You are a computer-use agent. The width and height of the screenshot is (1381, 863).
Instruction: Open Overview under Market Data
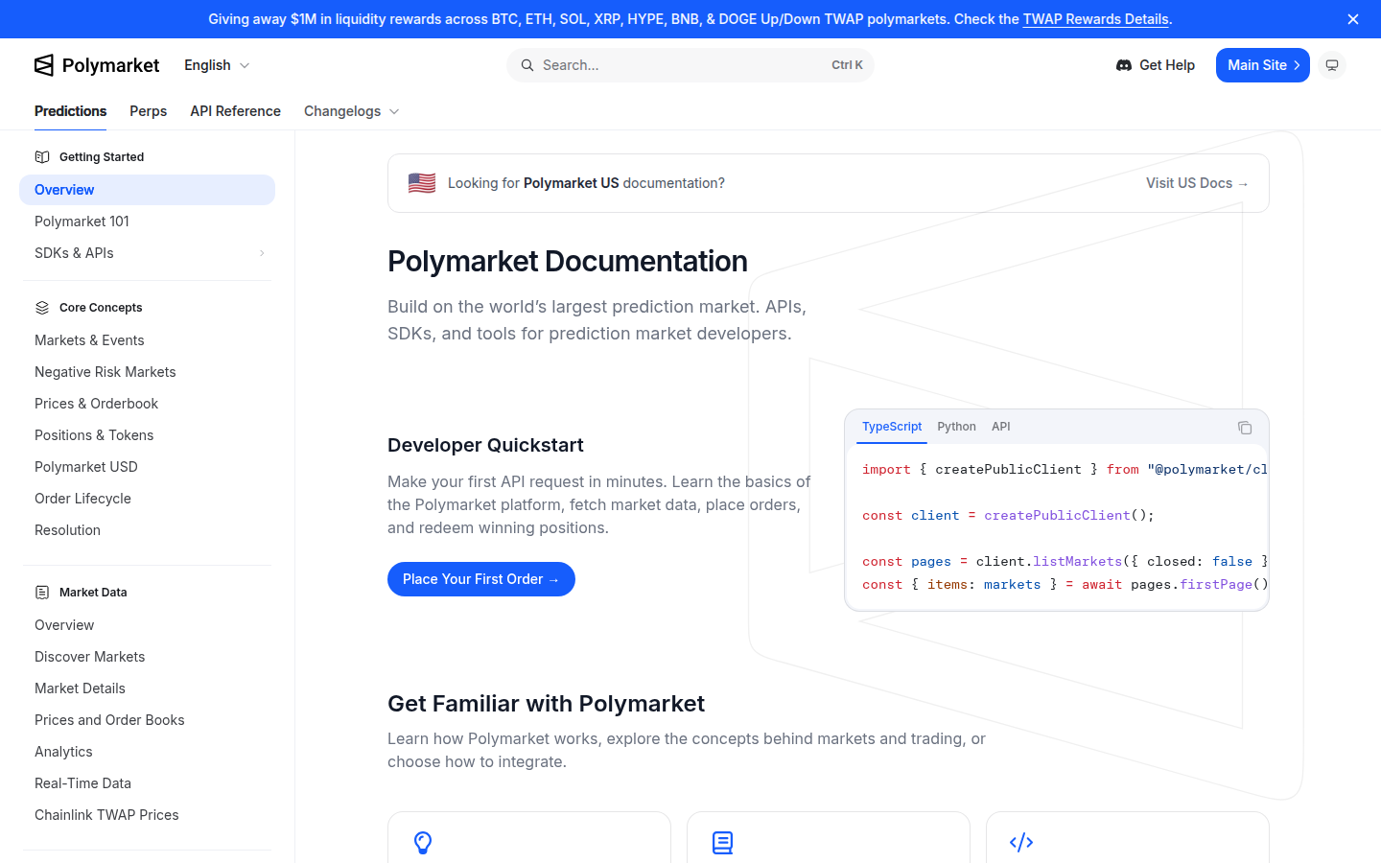click(x=147, y=625)
